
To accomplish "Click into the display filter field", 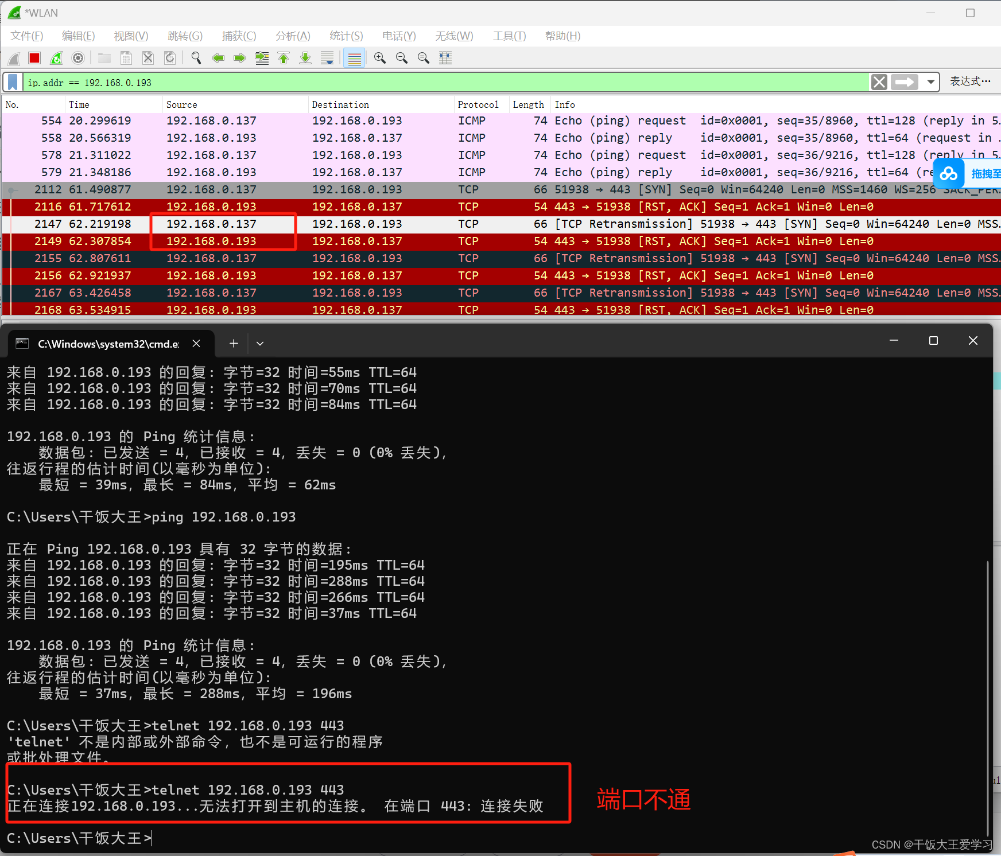I will (446, 82).
